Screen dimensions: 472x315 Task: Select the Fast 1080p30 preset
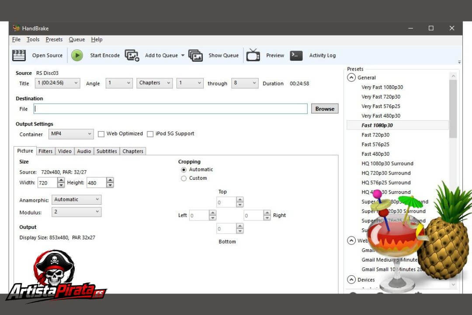click(x=398, y=125)
